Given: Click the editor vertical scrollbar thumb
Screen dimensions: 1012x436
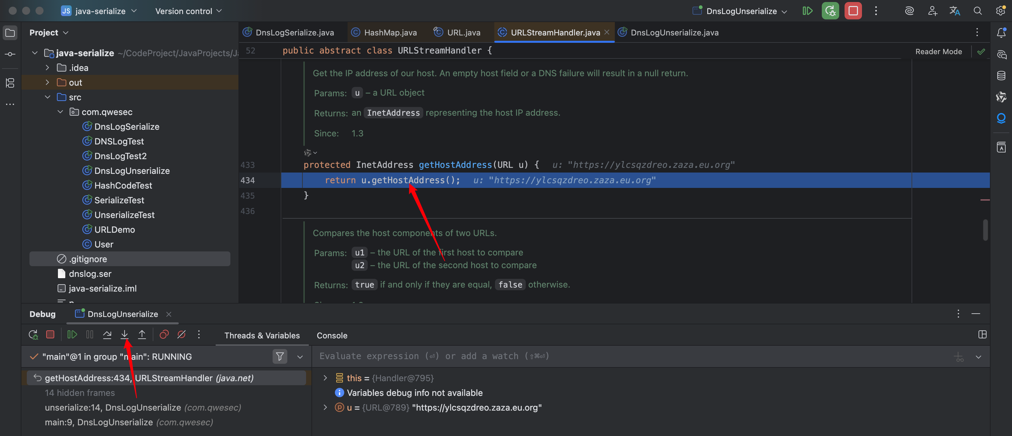Looking at the screenshot, I should coord(985,230).
